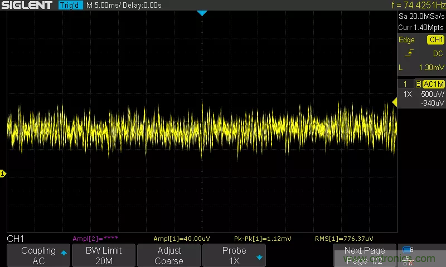
Task: Click the Edge trigger type label
Action: 407,40
